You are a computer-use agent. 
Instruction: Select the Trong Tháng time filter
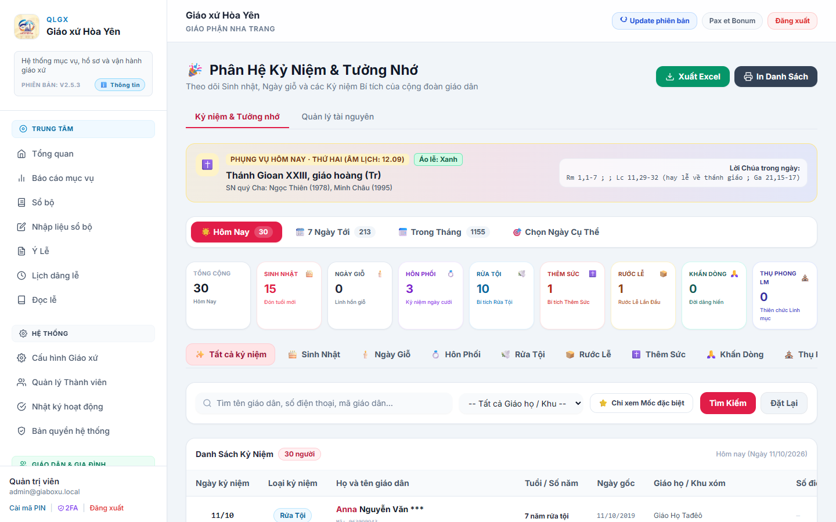(444, 232)
